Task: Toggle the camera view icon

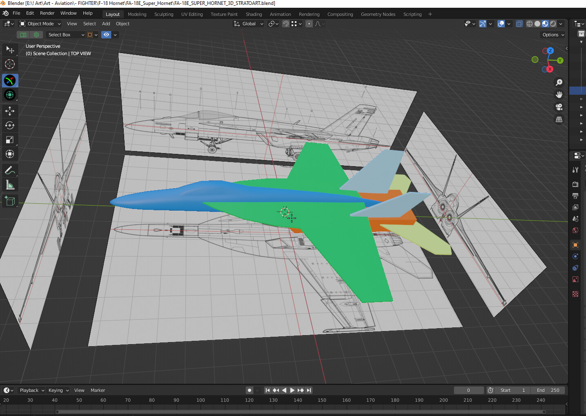Action: [x=559, y=107]
